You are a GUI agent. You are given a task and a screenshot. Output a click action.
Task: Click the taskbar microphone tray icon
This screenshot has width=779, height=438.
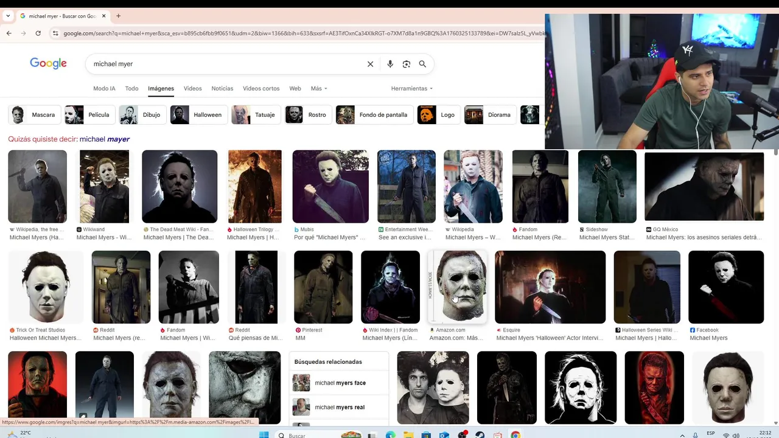coord(696,435)
